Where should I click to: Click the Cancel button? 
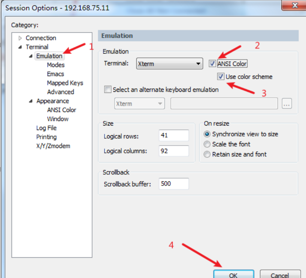pos(280,274)
